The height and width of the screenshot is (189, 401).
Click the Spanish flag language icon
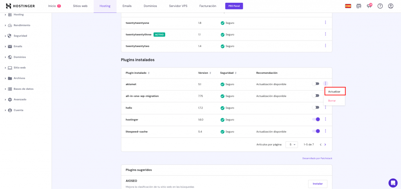pos(348,6)
